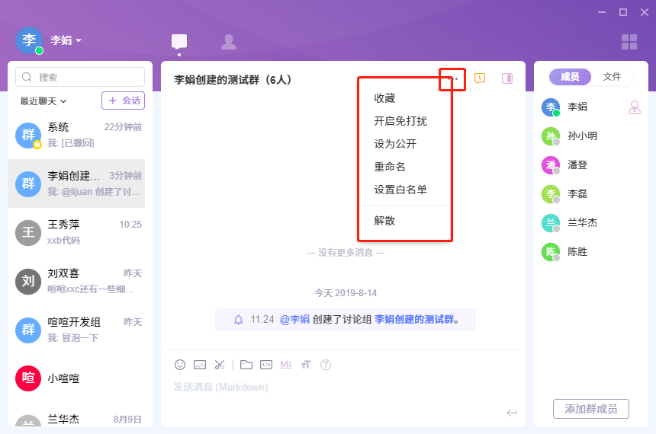The height and width of the screenshot is (434, 656).
Task: Click the + 会话 new chat button
Action: [123, 101]
